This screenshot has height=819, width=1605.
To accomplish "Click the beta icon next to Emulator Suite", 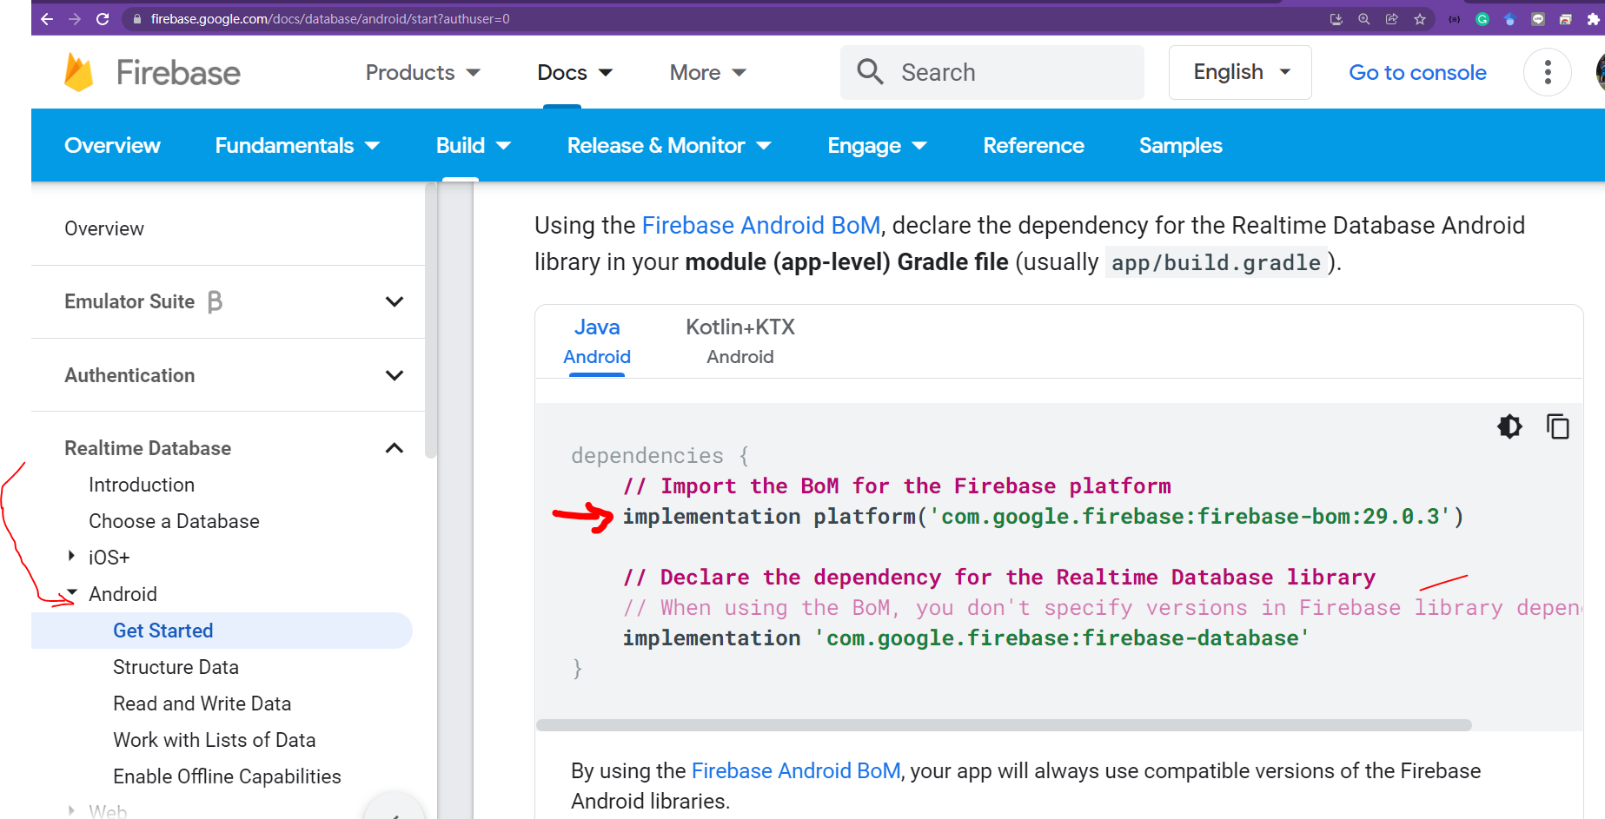I will [x=215, y=301].
